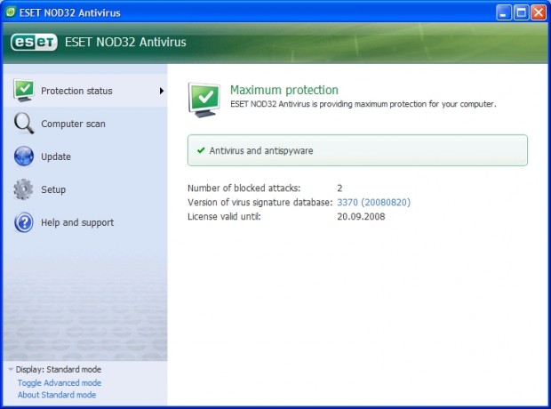Expand the Protection status submenu arrow

click(x=161, y=91)
